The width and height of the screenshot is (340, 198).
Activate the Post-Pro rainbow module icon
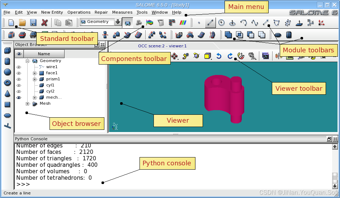tap(150, 23)
